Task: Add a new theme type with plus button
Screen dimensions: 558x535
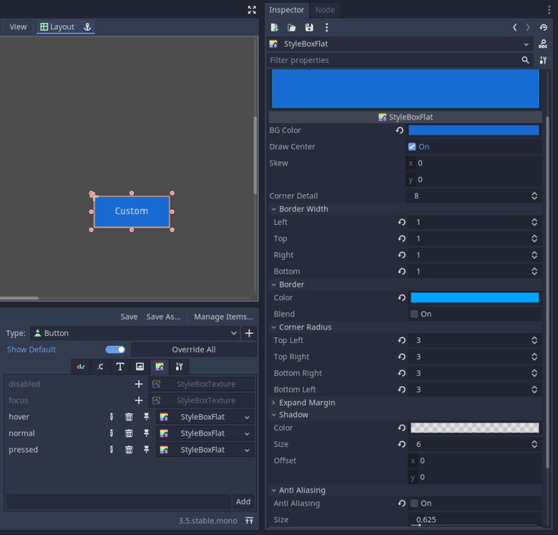Action: [249, 333]
